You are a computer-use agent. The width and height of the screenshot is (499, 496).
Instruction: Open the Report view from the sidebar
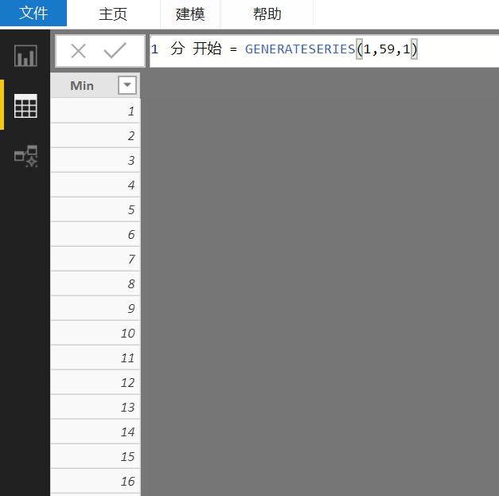(25, 56)
